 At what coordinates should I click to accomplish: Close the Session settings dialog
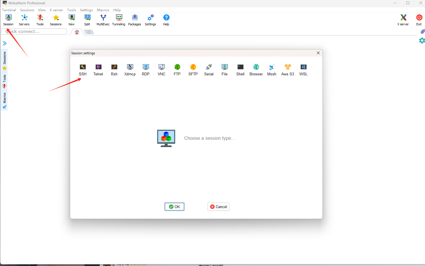318,53
